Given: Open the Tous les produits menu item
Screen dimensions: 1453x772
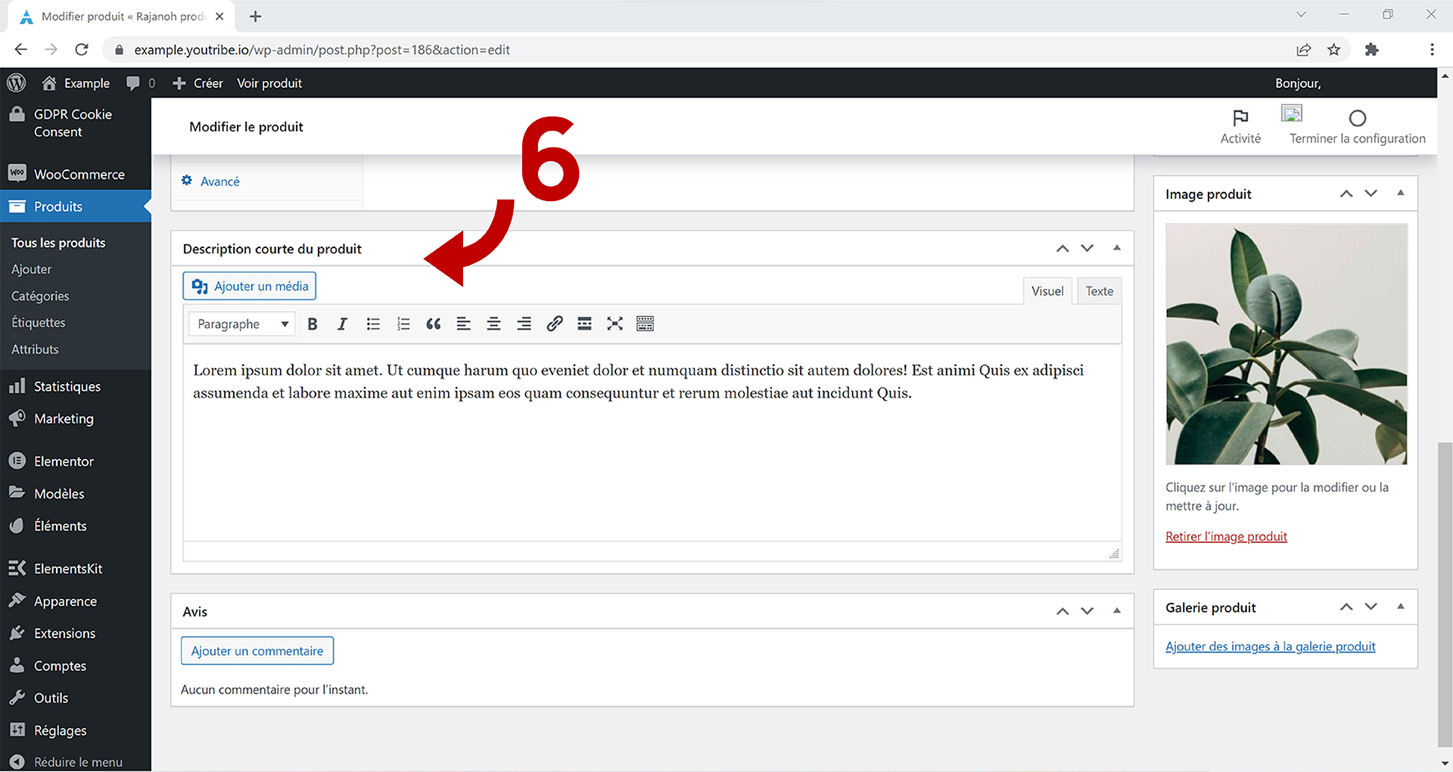Looking at the screenshot, I should tap(58, 243).
